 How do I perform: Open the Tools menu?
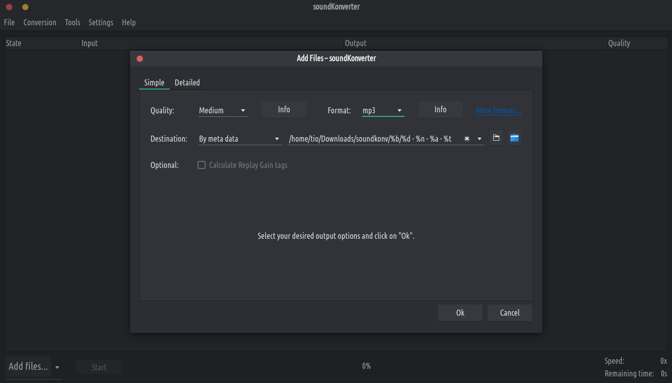click(x=72, y=22)
